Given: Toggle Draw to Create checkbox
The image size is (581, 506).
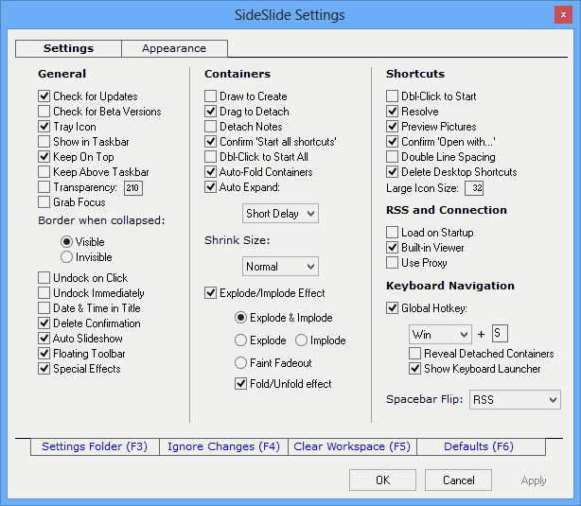Looking at the screenshot, I should click(x=211, y=96).
